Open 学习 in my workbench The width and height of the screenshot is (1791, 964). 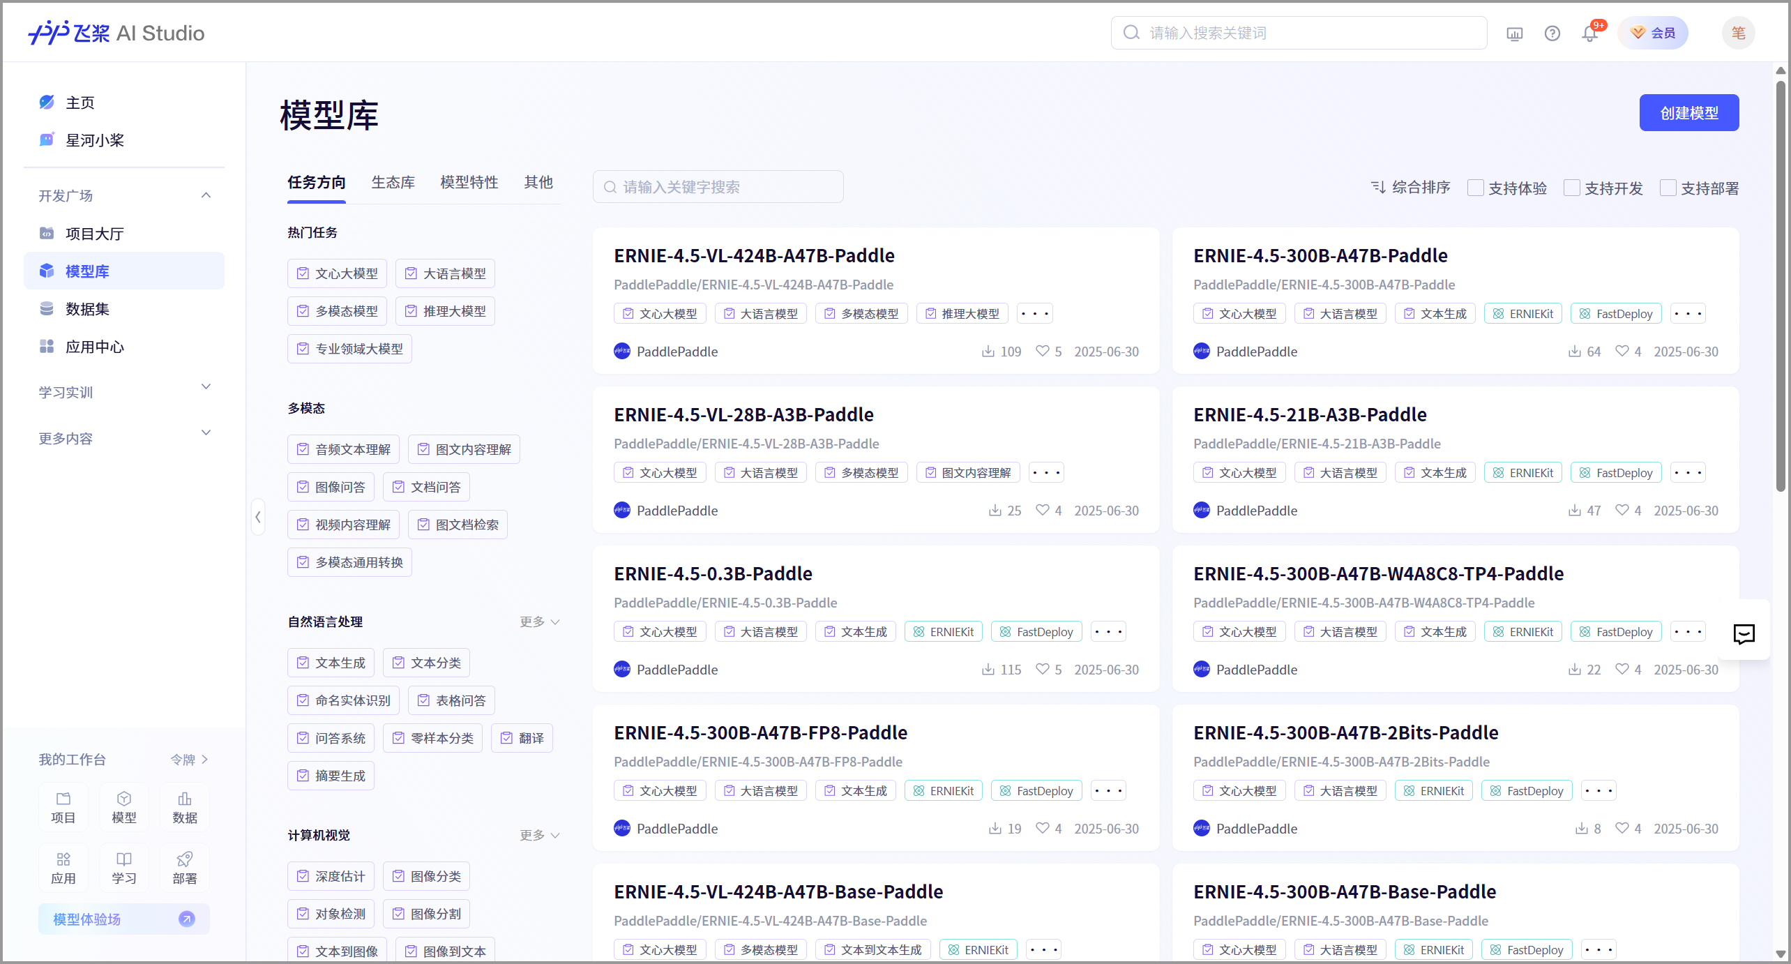pos(124,868)
